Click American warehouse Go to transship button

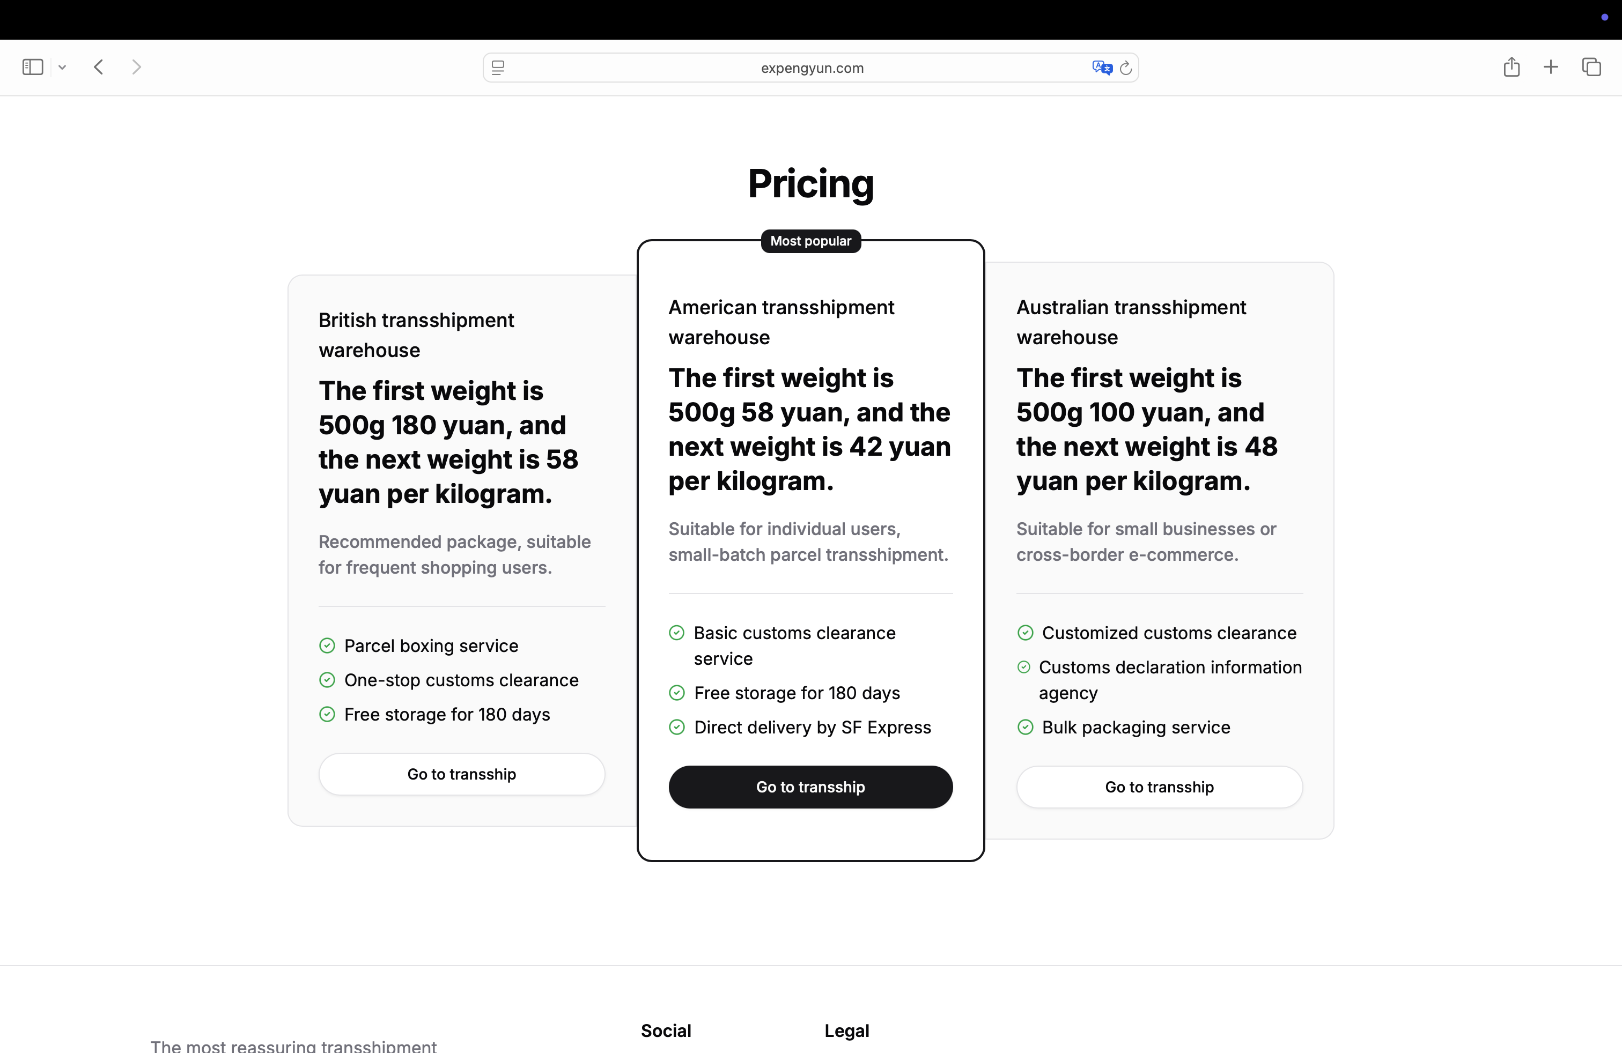point(810,788)
